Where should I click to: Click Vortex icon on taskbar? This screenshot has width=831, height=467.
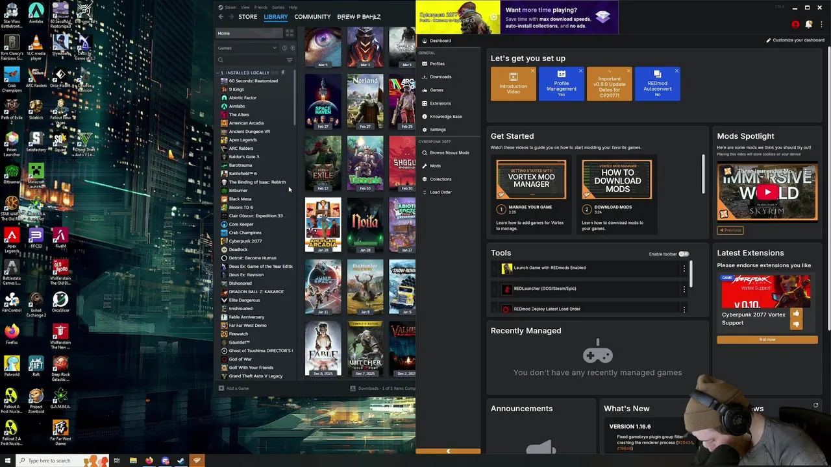197,461
